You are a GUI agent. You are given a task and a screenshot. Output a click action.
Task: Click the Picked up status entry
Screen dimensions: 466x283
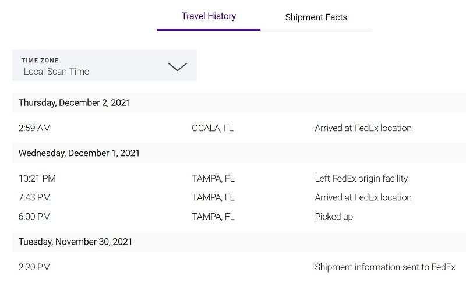[334, 217]
